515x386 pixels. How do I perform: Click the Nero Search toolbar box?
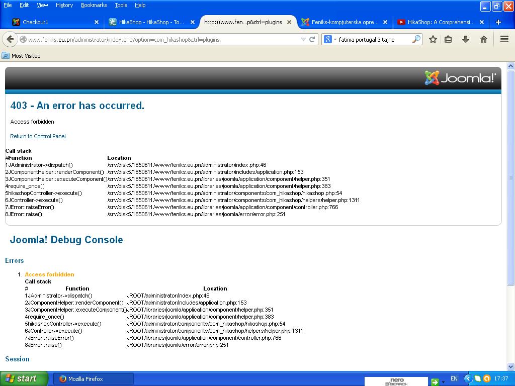[x=396, y=381]
